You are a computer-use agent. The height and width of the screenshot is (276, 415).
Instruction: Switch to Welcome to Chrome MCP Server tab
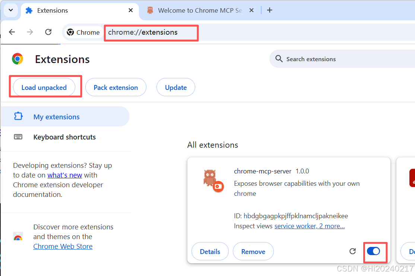point(200,10)
